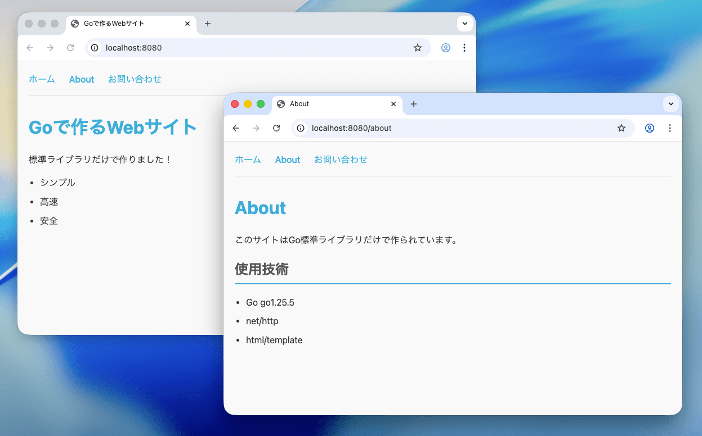Viewport: 702px width, 436px height.
Task: Click the forward arrow in the rear browser window
Action: (x=50, y=48)
